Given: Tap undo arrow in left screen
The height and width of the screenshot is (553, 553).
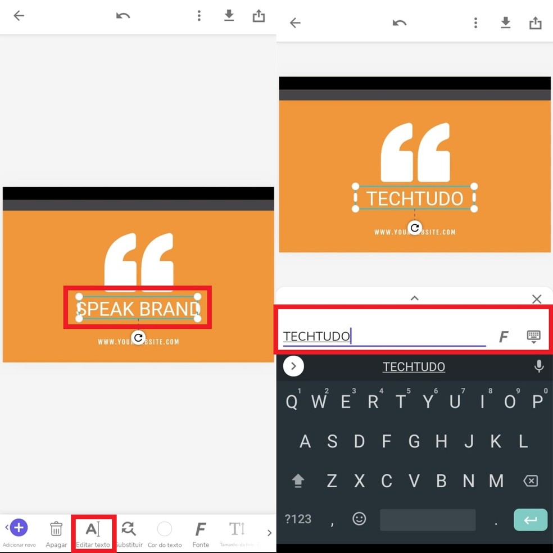Looking at the screenshot, I should [x=123, y=16].
